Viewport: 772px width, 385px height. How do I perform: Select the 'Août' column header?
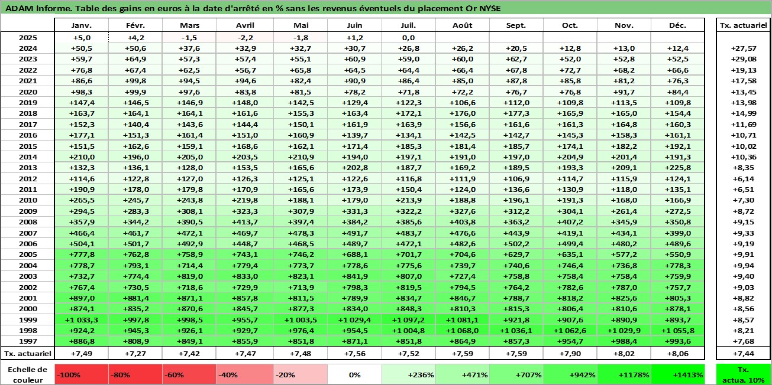462,25
